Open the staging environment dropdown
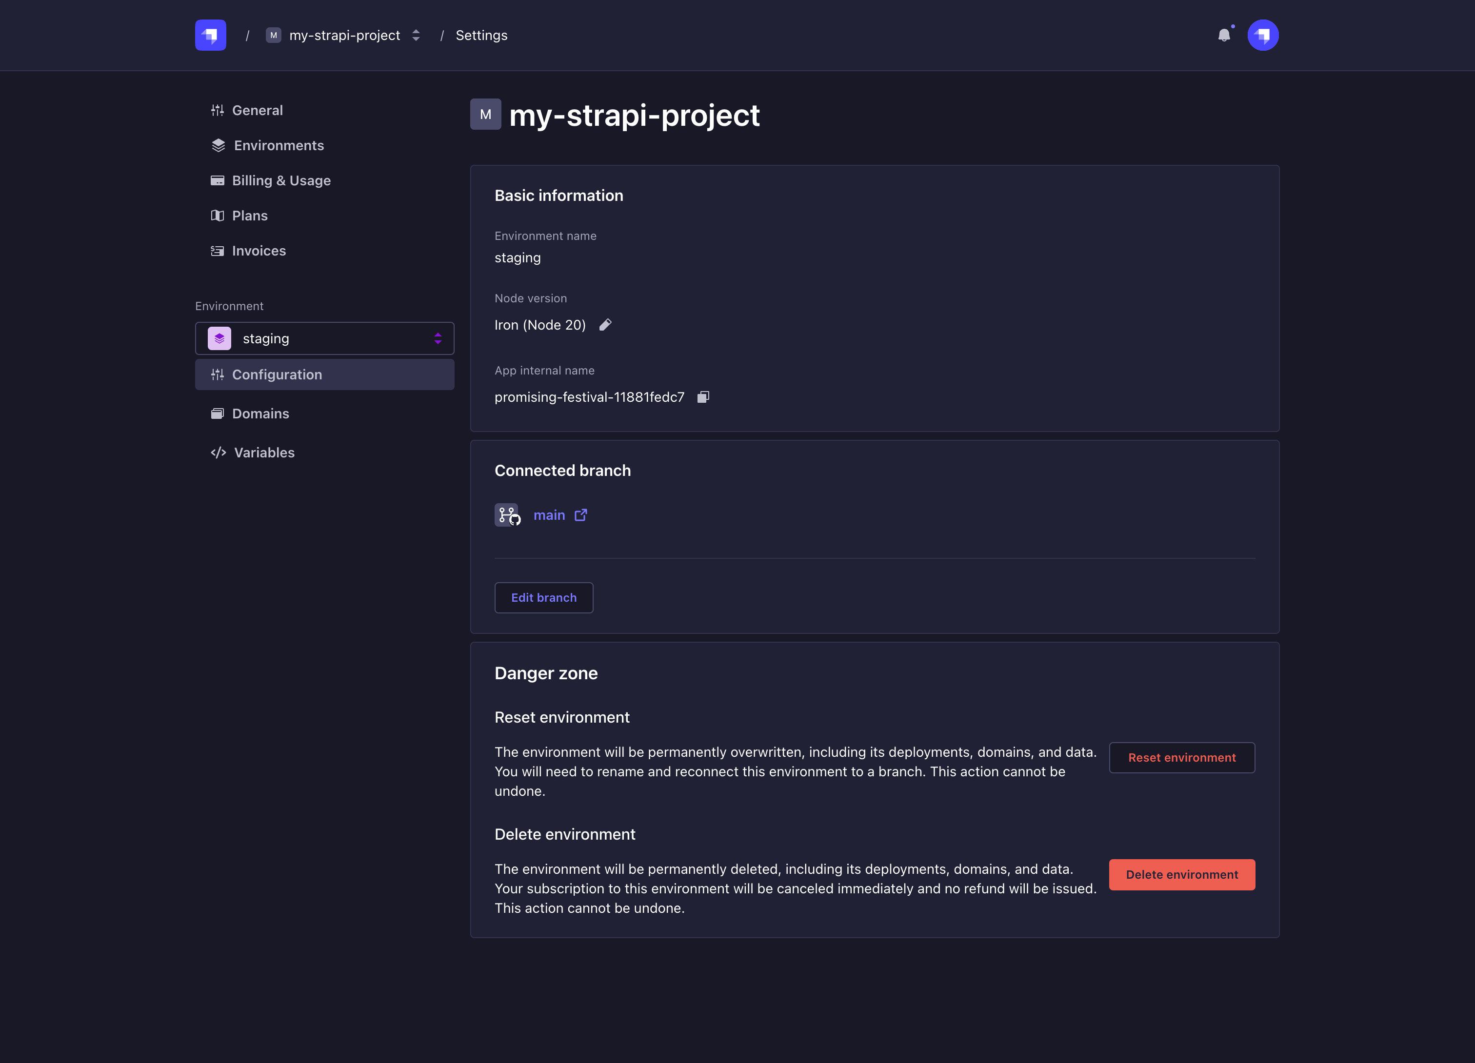 click(325, 337)
